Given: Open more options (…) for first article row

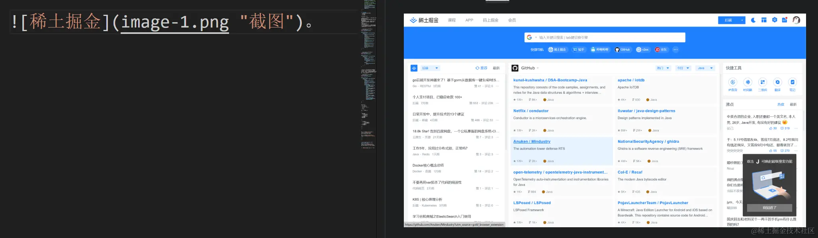Looking at the screenshot, I should (497, 86).
